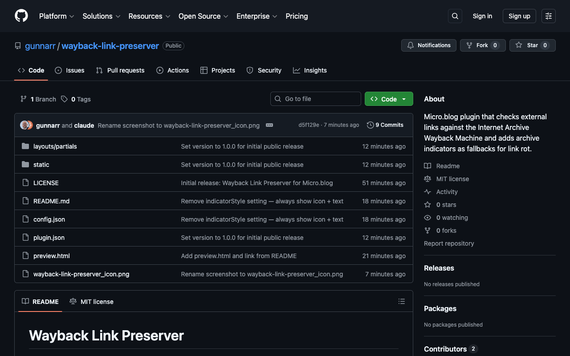Screen dimensions: 570x356
Task: Click the GitHub logo in the header
Action: point(21,16)
